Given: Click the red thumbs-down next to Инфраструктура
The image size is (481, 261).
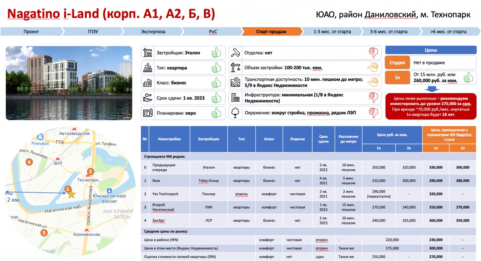Looking at the screenshot, I should [x=373, y=98].
